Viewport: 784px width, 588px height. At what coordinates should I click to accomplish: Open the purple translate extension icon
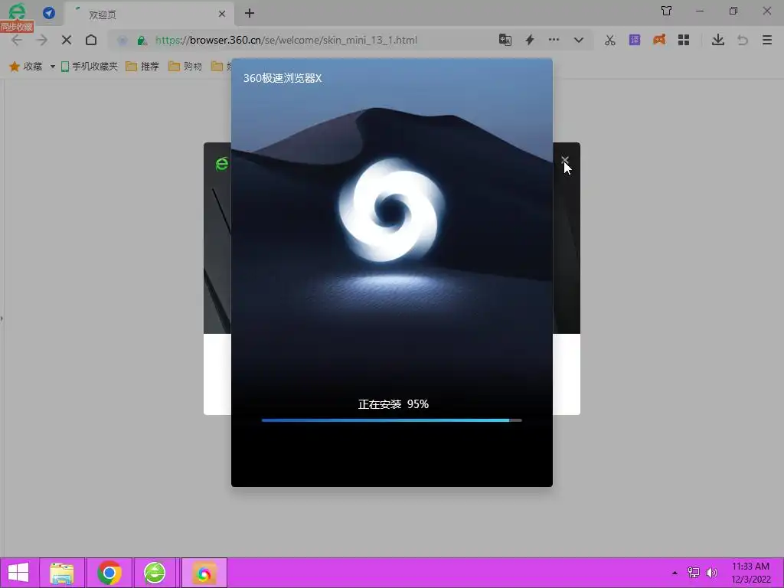(x=635, y=40)
